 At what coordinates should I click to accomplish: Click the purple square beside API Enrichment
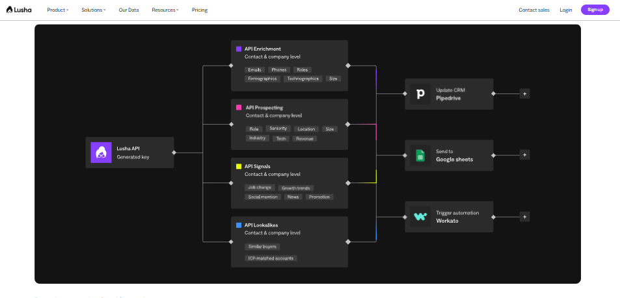[239, 49]
